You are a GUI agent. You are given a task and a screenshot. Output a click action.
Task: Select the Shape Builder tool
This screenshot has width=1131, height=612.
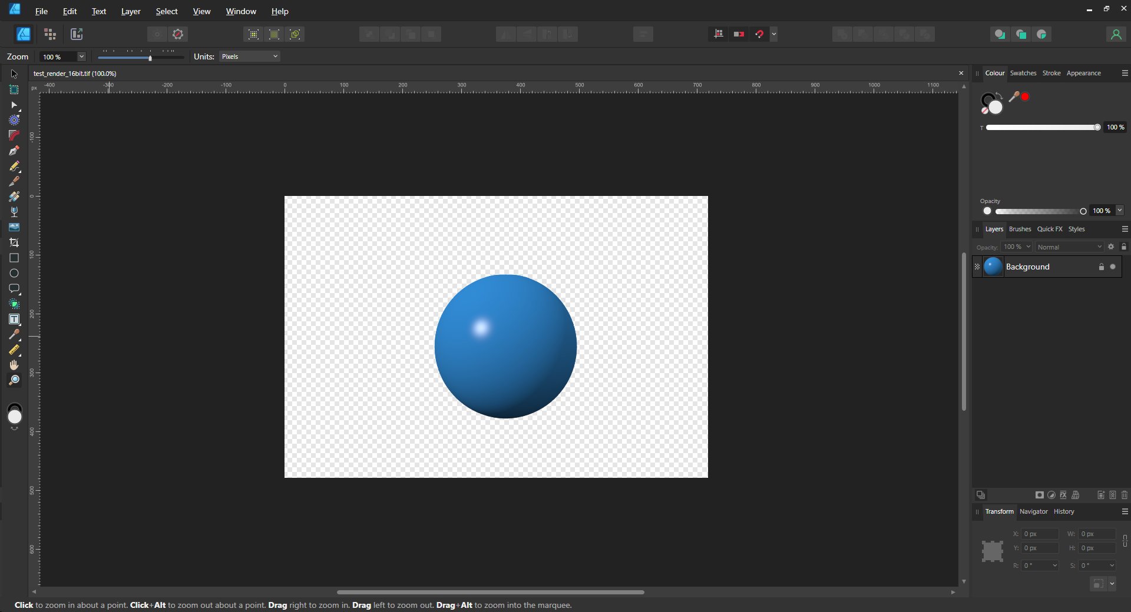pyautogui.click(x=14, y=304)
